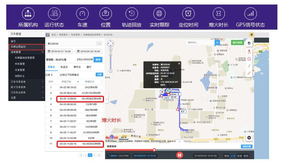The image size is (284, 163).
Task: Open the vehicle 粤C03246 dropdown
Action: [99, 44]
